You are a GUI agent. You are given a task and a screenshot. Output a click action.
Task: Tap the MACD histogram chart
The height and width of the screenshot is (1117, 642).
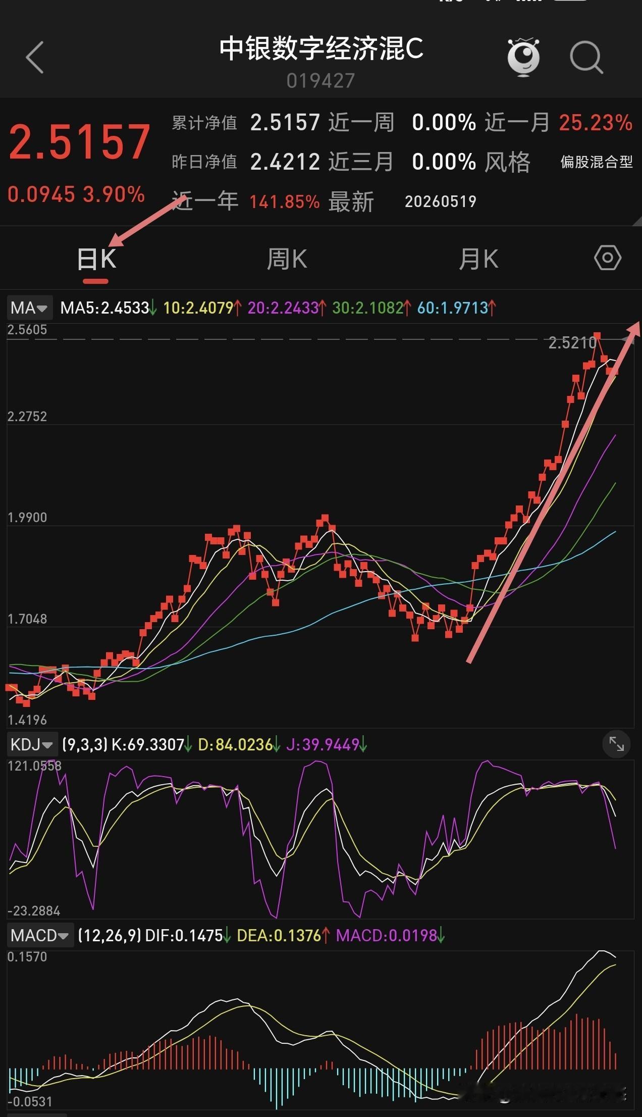[320, 1030]
